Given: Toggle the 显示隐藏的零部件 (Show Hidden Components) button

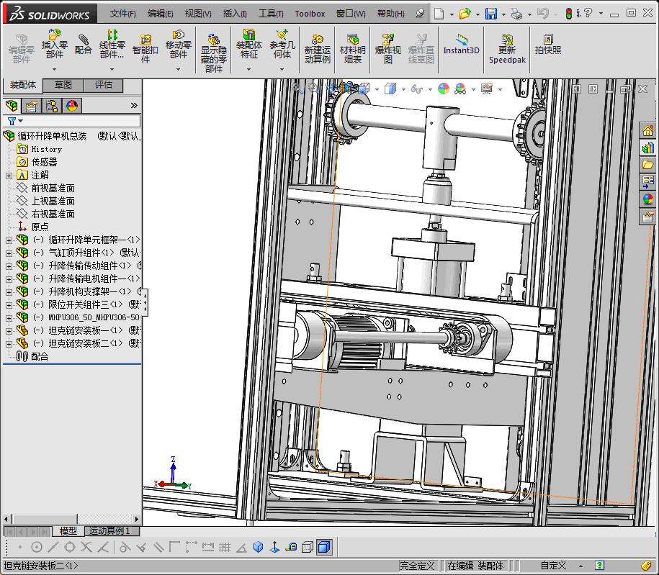Looking at the screenshot, I should 213,41.
